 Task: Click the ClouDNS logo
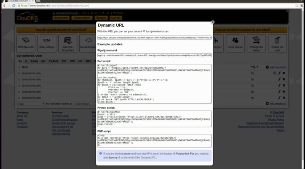[27, 17]
